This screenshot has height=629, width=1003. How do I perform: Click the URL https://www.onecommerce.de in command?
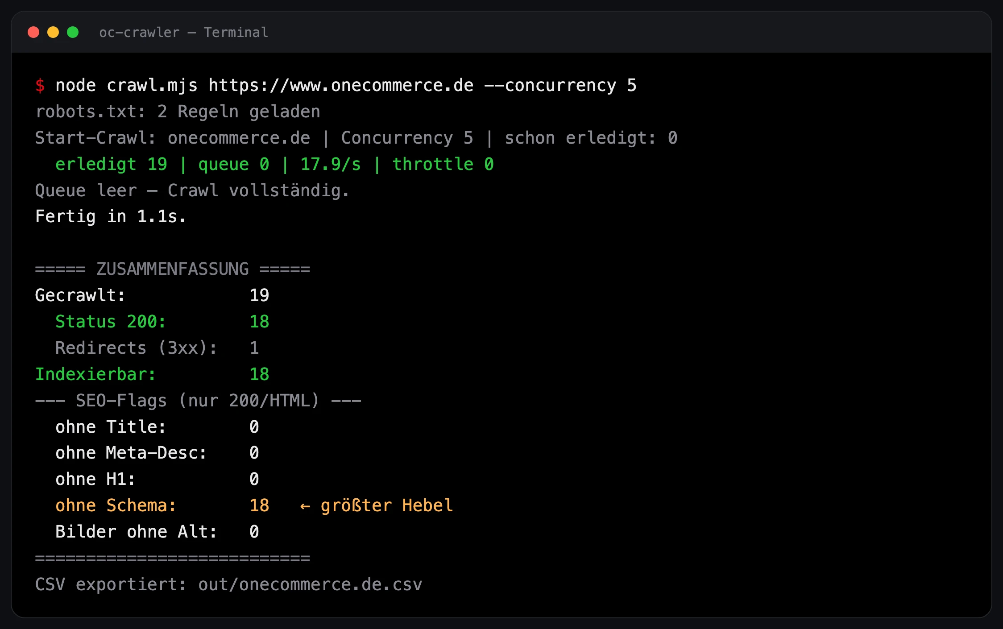point(341,85)
